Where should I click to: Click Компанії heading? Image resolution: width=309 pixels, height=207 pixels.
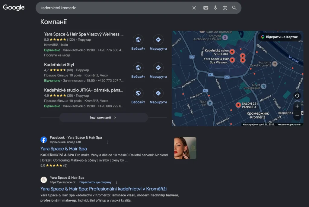pos(53,22)
